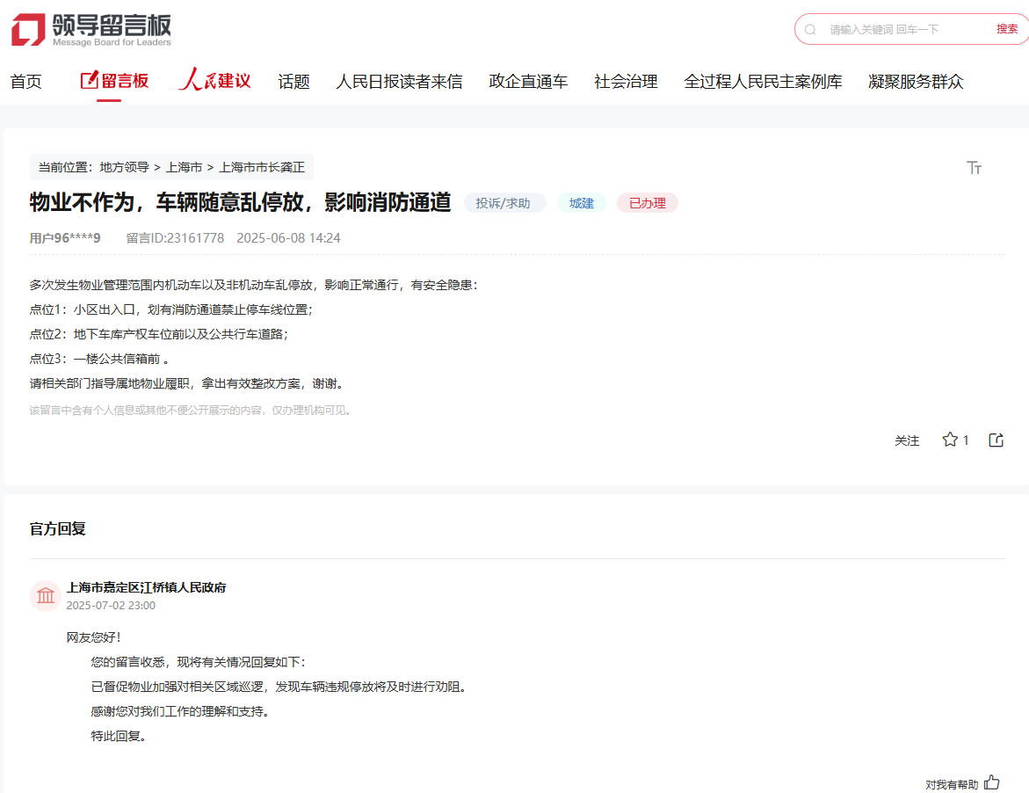1029x793 pixels.
Task: Click the Message Board for Leaders logo
Action: click(x=91, y=29)
